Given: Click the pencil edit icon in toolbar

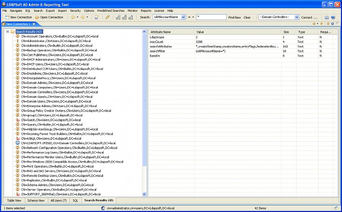Looking at the screenshot, I should [x=107, y=17].
